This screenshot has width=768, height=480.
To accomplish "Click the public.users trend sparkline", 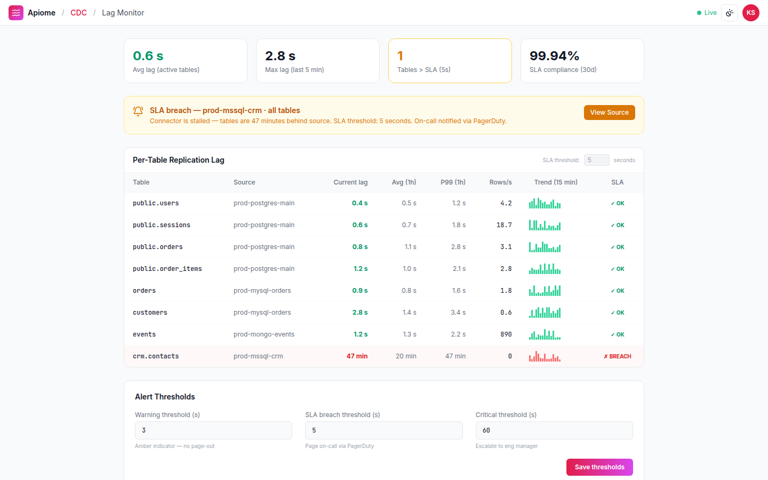I will point(545,203).
